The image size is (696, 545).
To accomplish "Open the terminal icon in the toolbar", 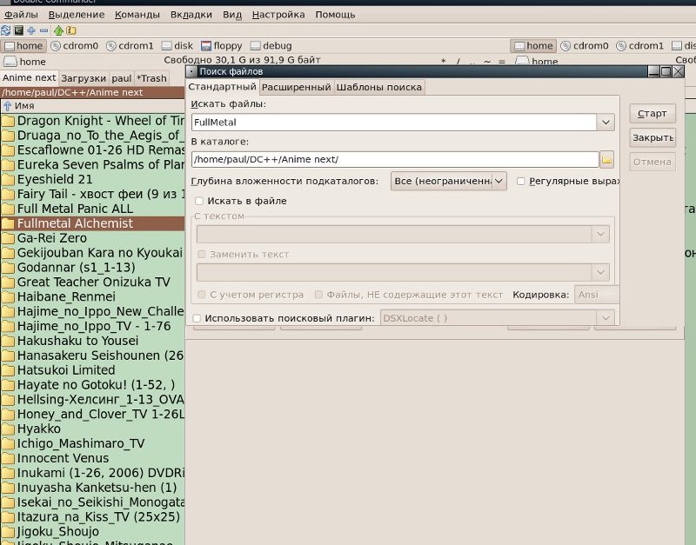I will point(18,30).
